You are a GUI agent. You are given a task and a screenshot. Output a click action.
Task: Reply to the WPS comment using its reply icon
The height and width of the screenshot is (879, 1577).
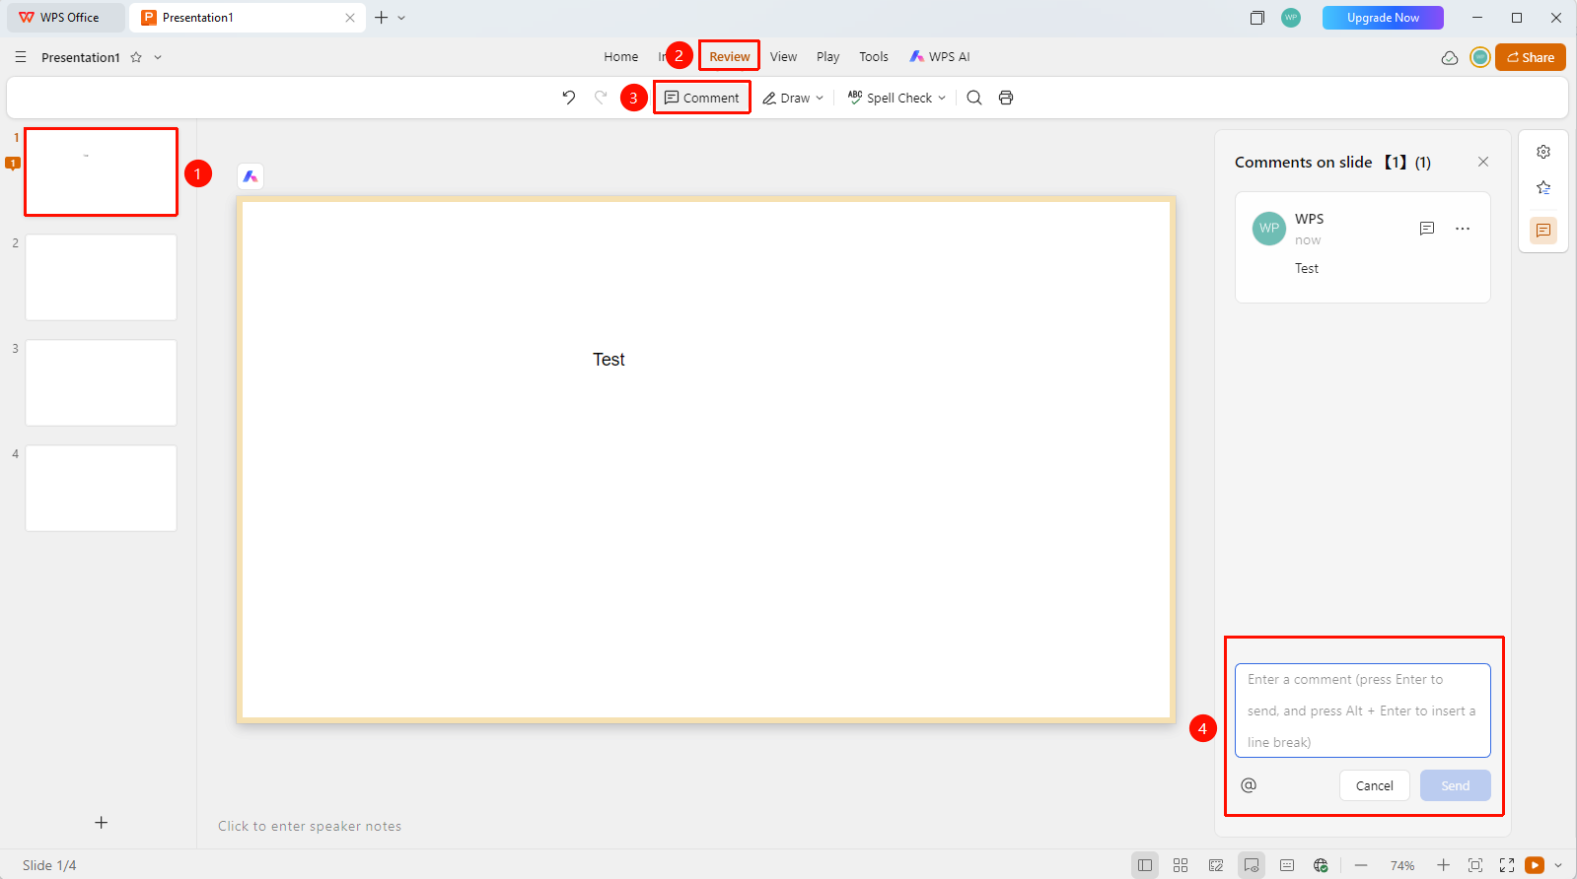[1427, 229]
